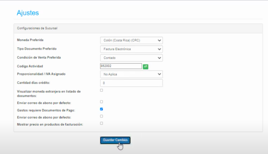
Task: Click the green swap icon beside Codigo Actividad
Action: (x=145, y=66)
